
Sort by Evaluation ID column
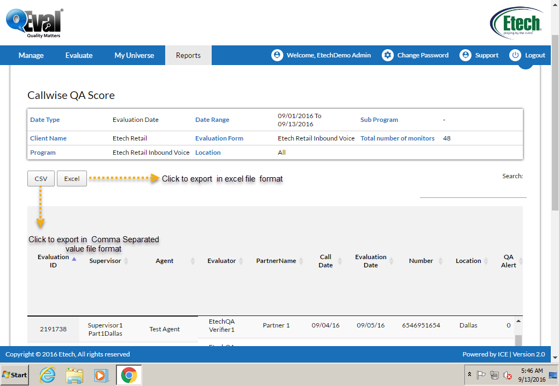click(53, 261)
